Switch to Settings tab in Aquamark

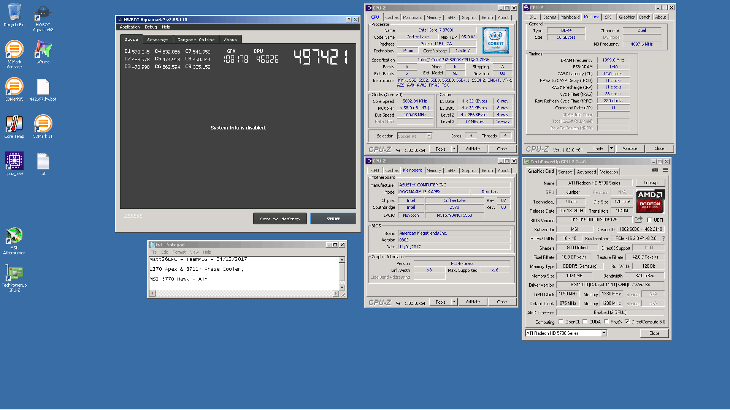pyautogui.click(x=157, y=39)
